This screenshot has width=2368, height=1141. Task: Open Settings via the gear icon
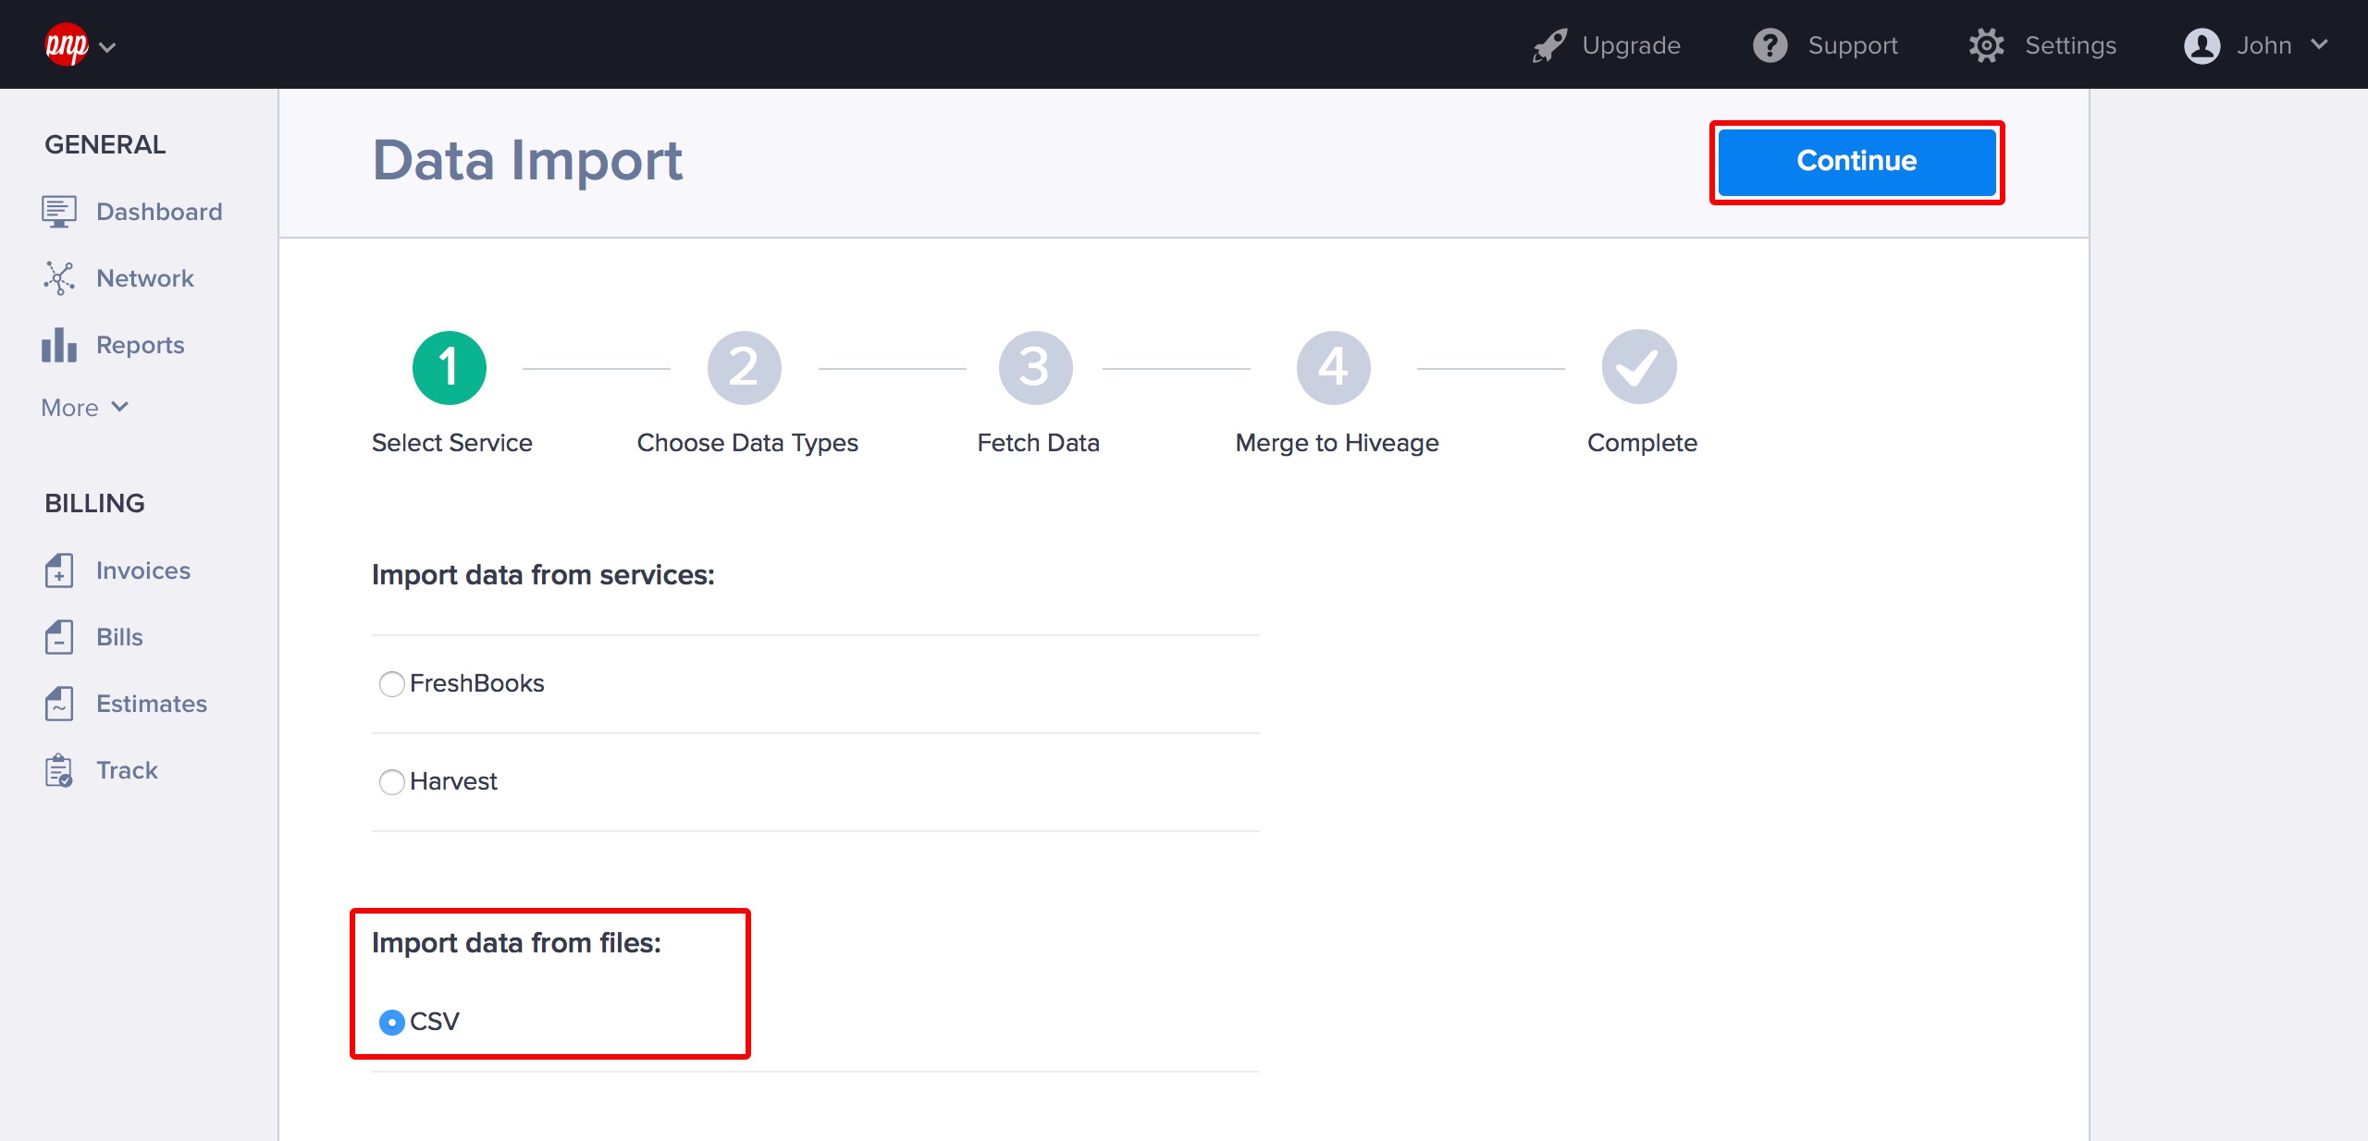pos(1986,44)
